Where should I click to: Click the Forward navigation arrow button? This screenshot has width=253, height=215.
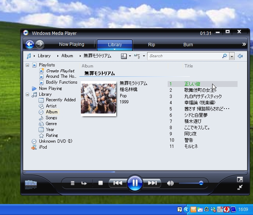[x=40, y=44]
